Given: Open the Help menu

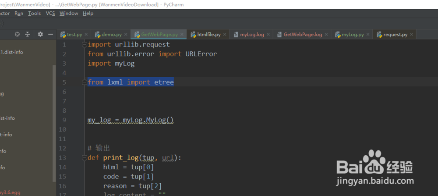Looking at the screenshot, I should [x=88, y=14].
